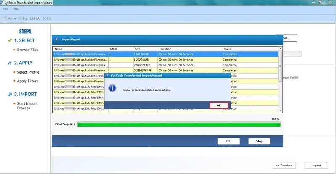The height and width of the screenshot is (174, 336).
Task: Click the icon in the Import Report title bar
Action: (57, 40)
